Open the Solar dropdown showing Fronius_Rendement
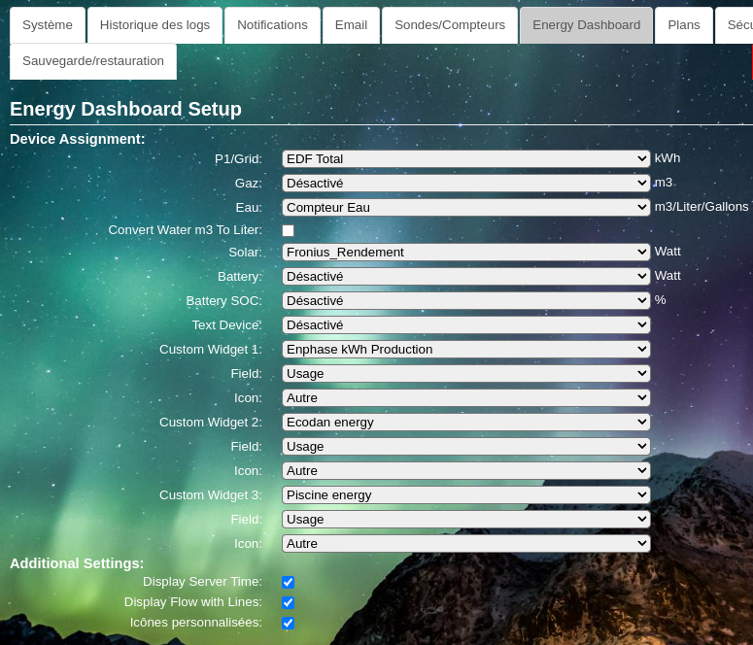753x645 pixels. coord(465,252)
